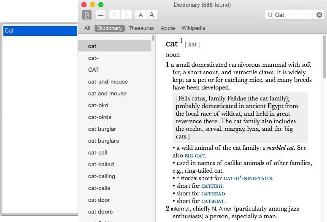The image size is (327, 222).
Task: Switch to the Apple tab
Action: (168, 28)
